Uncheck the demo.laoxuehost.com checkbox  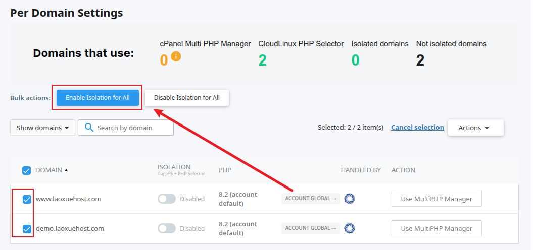coord(27,229)
